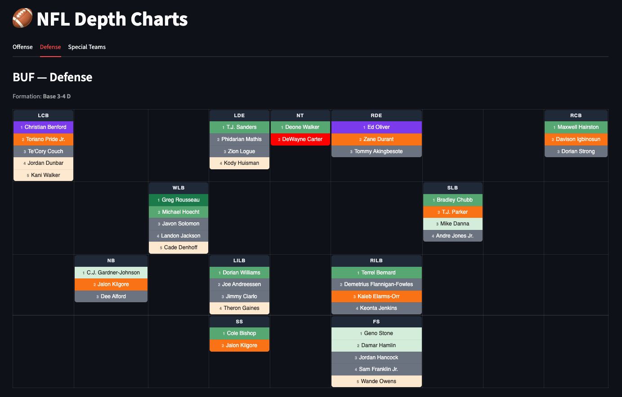Click the NB position header
This screenshot has width=622, height=397.
[111, 260]
